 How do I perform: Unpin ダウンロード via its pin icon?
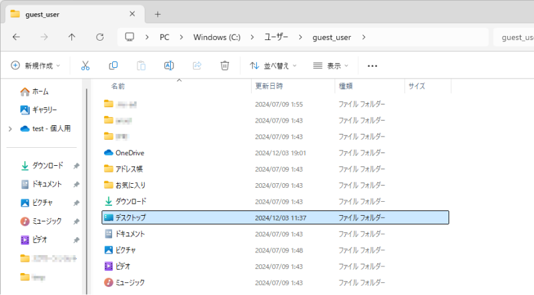click(x=76, y=166)
